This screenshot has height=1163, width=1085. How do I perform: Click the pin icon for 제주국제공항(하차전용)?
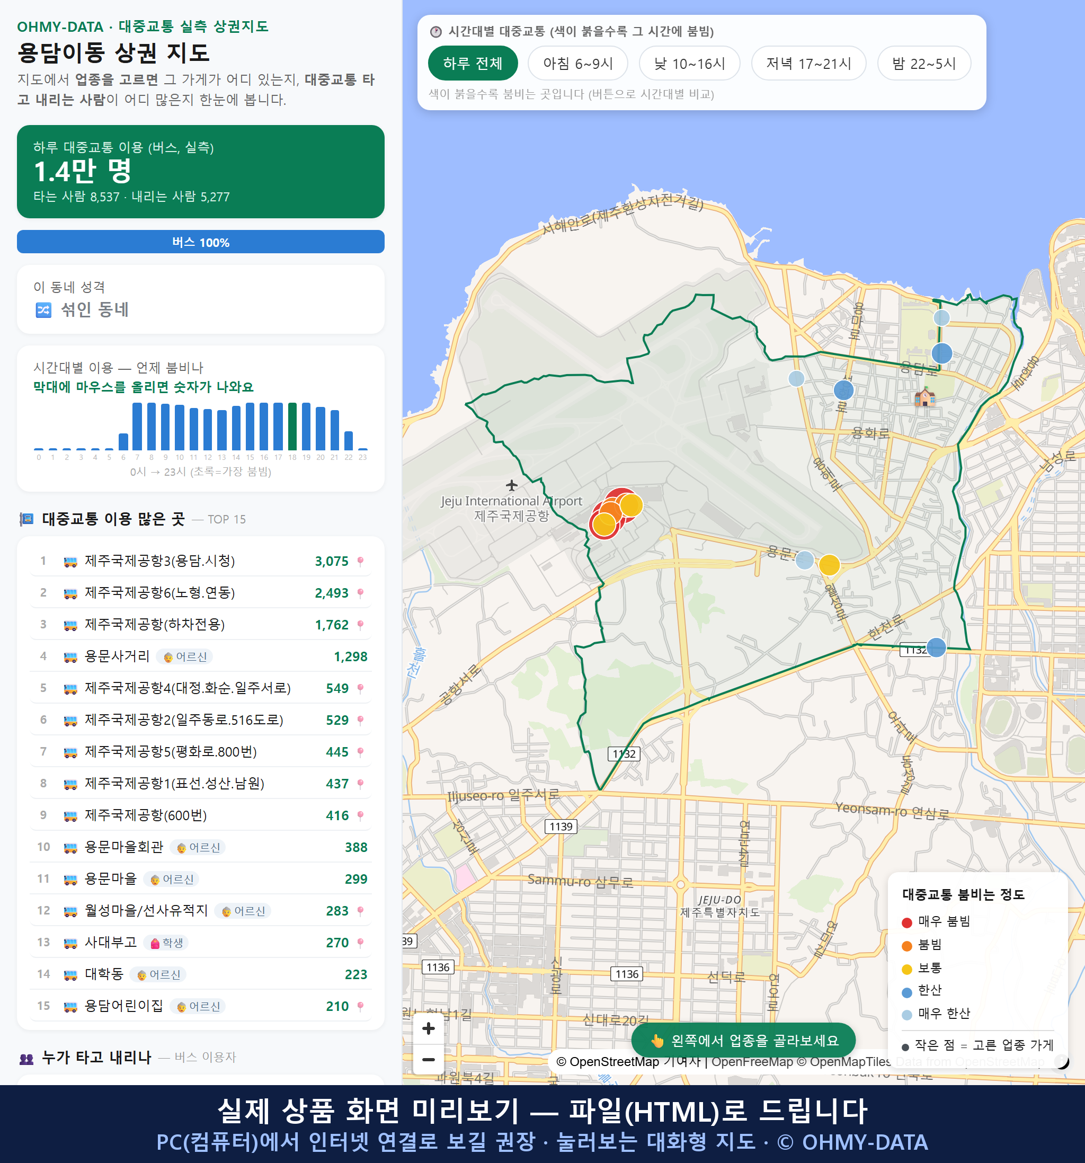point(360,625)
